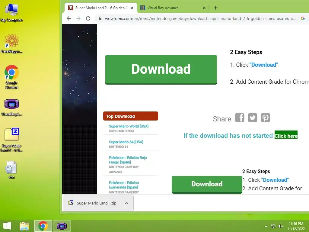Screen dimensions: 309x232
Task: Open My Computer desktop icon
Action: click(12, 12)
